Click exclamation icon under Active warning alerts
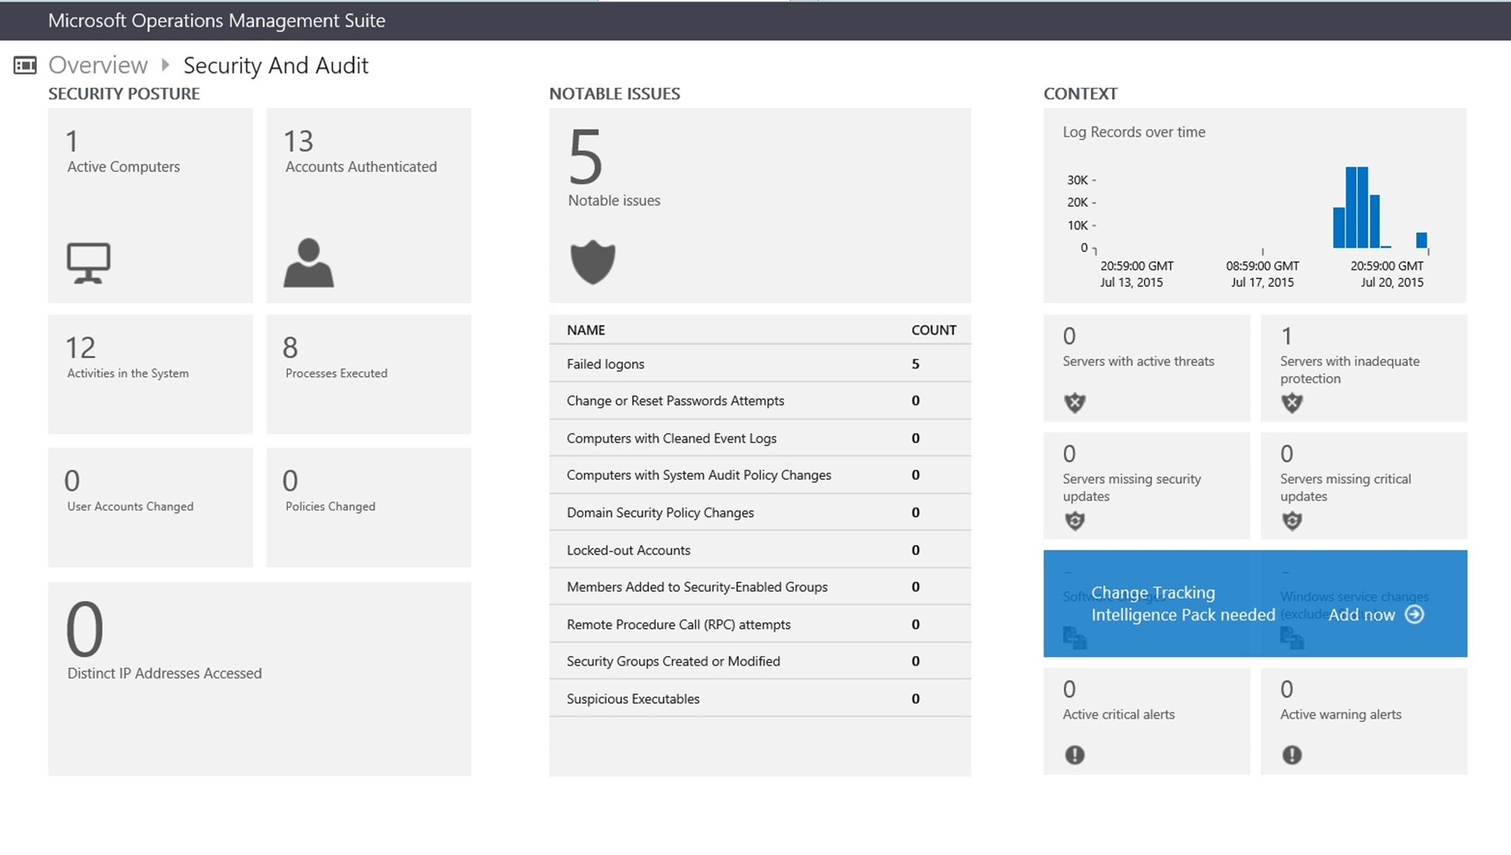This screenshot has width=1511, height=855. click(x=1292, y=755)
